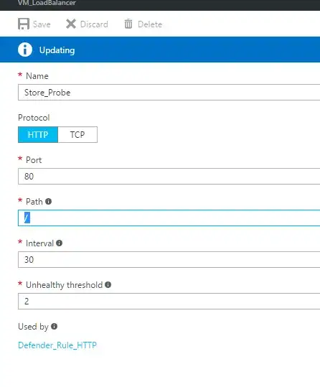Open the Path info tooltip icon
The width and height of the screenshot is (320, 387).
[x=48, y=201]
